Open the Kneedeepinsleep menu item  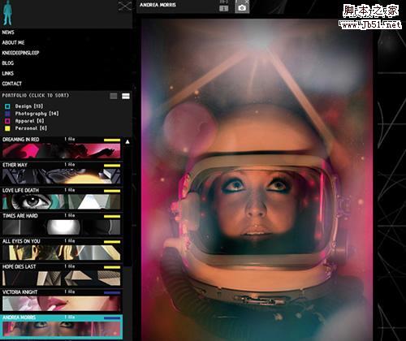coord(20,53)
